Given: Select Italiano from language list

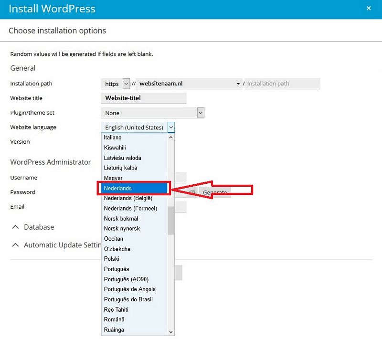Looking at the screenshot, I should (x=134, y=138).
